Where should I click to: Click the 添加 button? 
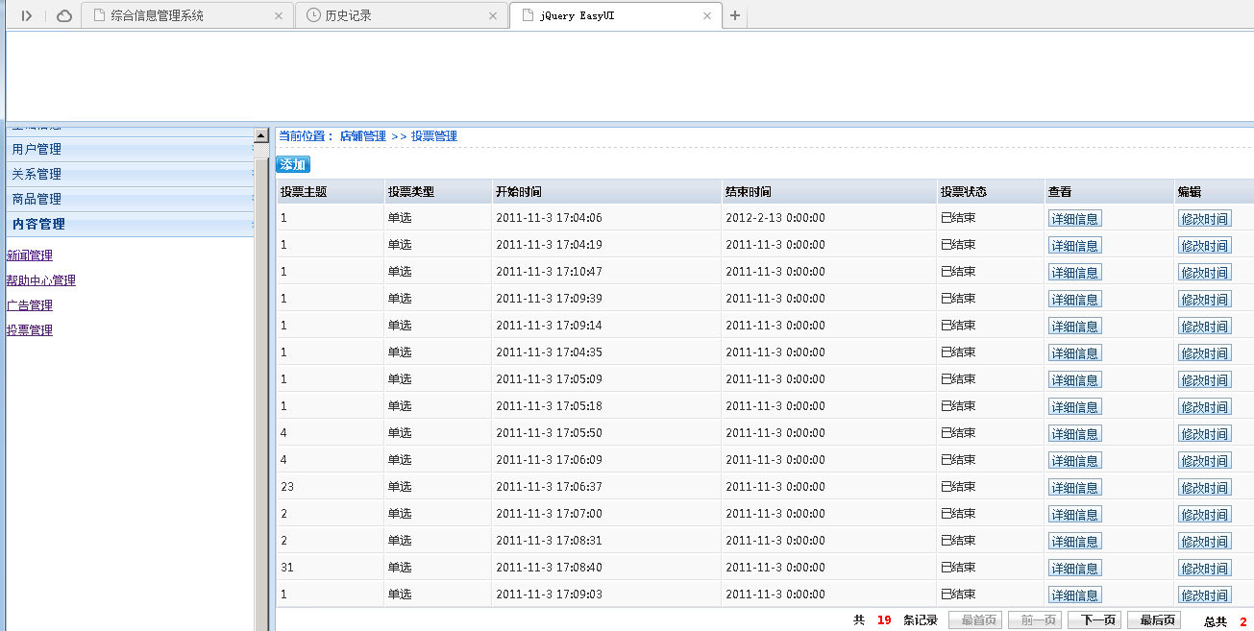click(x=293, y=164)
